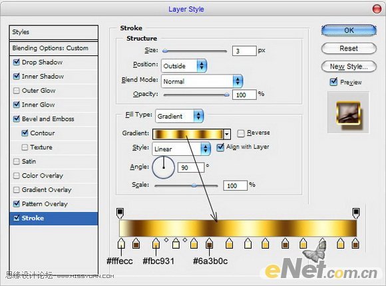Click the Opacity percent input field
The image size is (386, 286).
pyautogui.click(x=244, y=95)
